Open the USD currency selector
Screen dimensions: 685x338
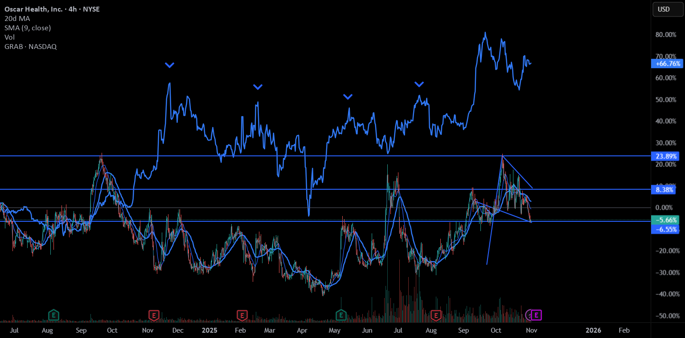click(x=668, y=9)
